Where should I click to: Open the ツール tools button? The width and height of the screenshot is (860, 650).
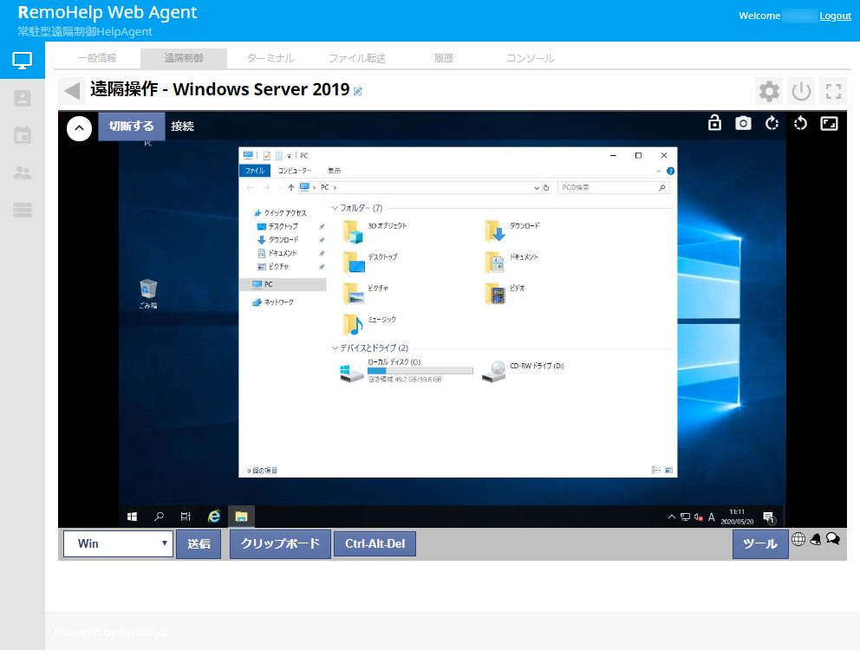(760, 544)
